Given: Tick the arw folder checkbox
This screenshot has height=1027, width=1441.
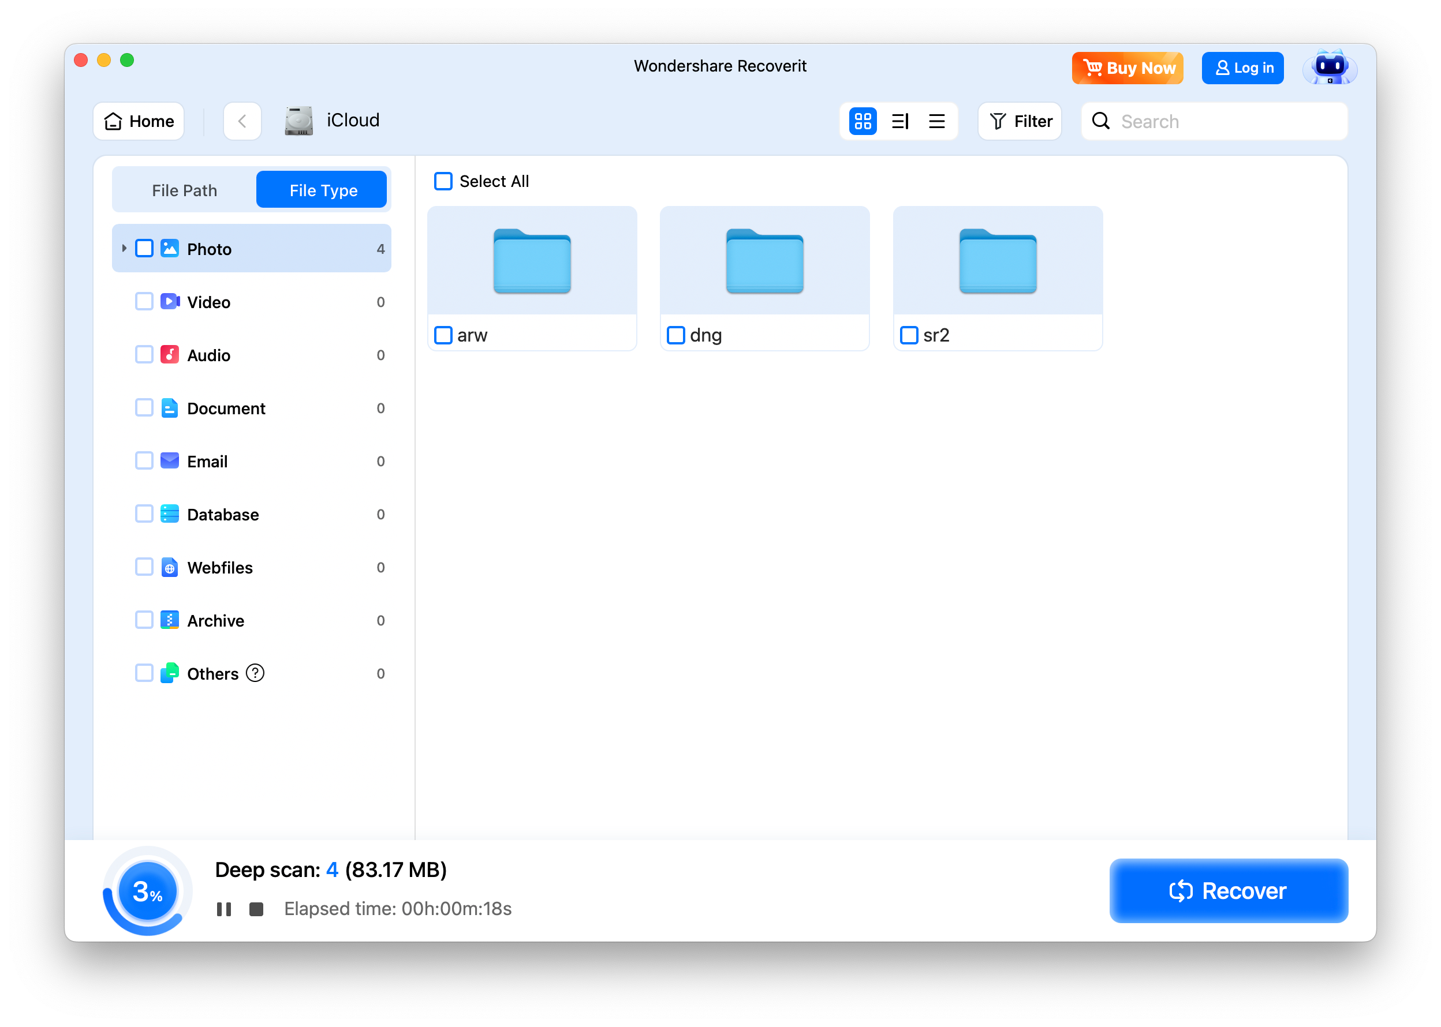Looking at the screenshot, I should tap(443, 335).
